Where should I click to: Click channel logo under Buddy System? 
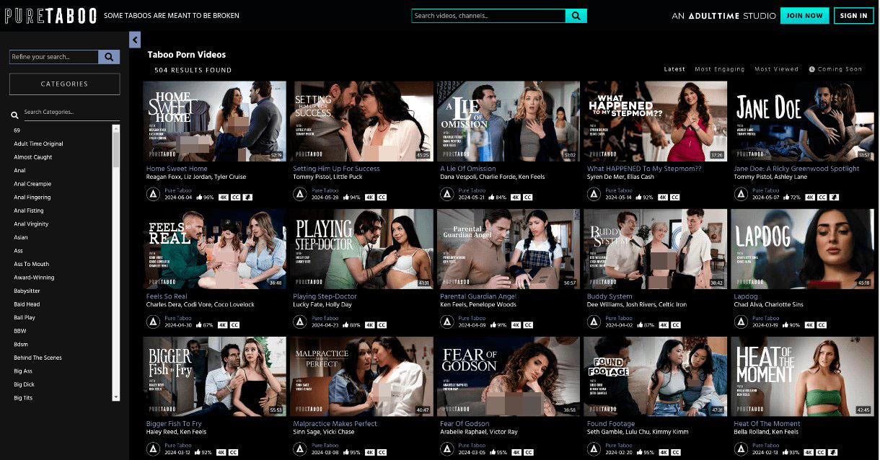click(594, 322)
